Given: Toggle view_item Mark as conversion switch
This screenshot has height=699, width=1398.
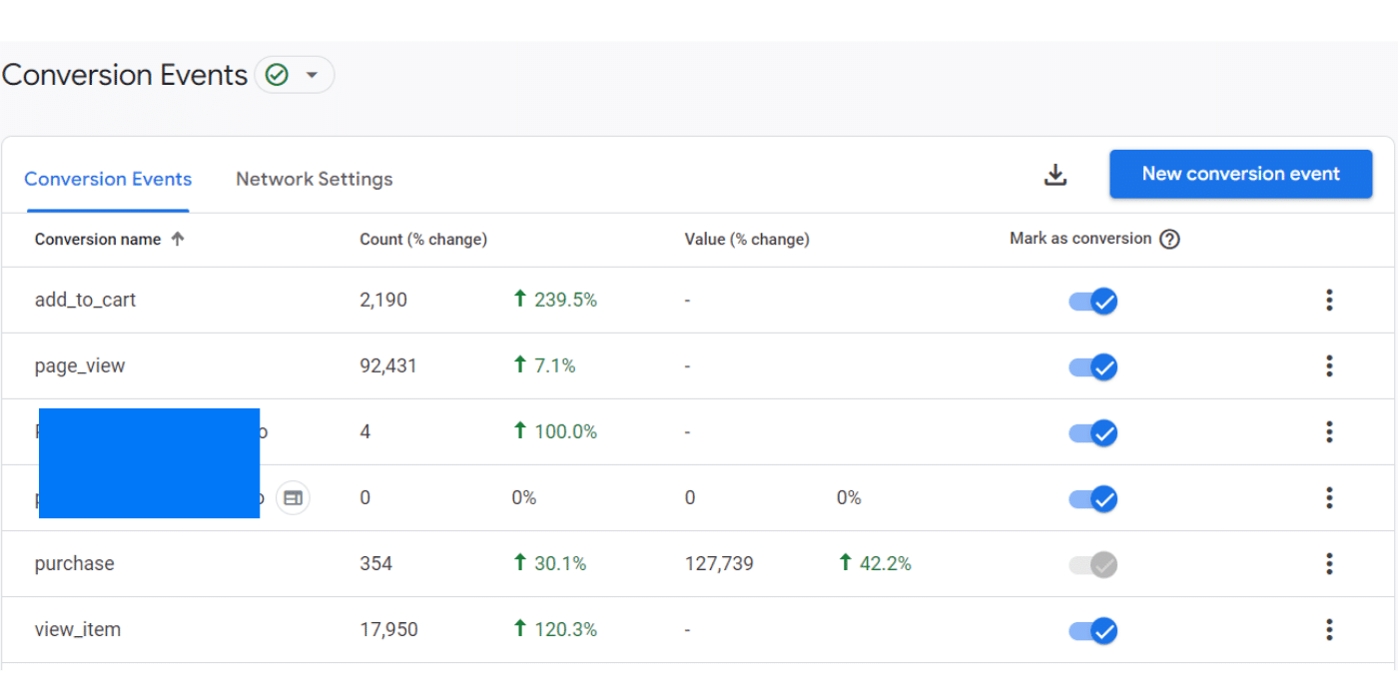Looking at the screenshot, I should pos(1093,630).
